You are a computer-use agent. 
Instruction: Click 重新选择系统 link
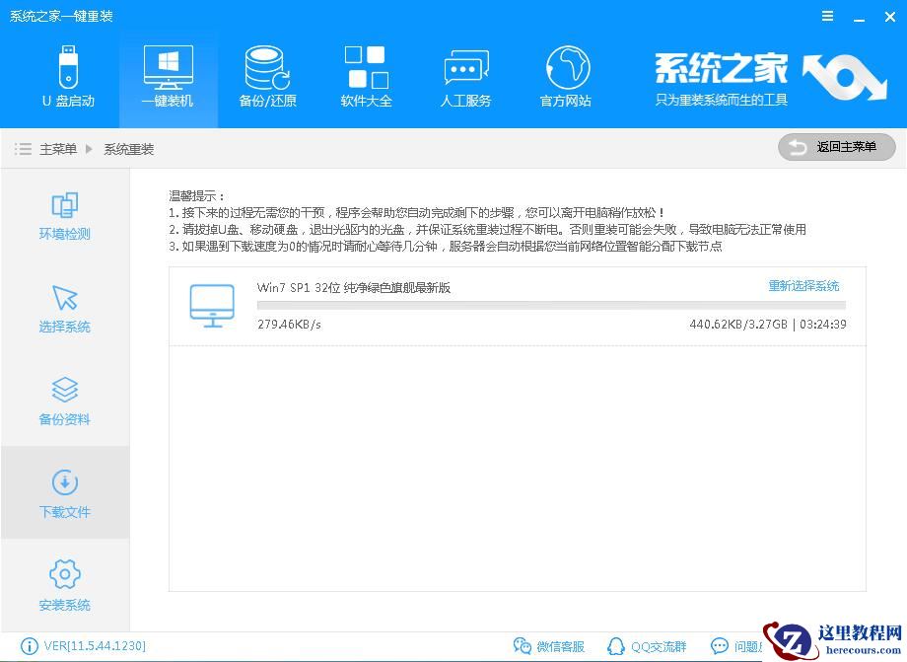[803, 284]
